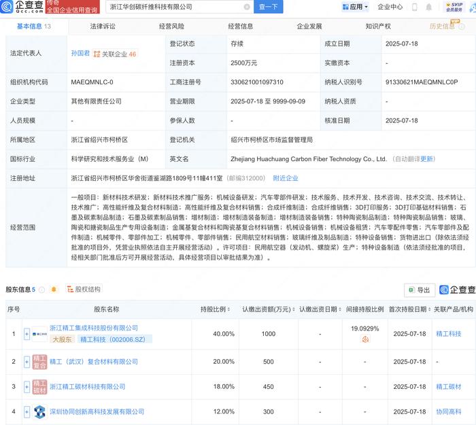476x425 pixels.
Task: Switch to 知识产权 tab
Action: (x=378, y=27)
